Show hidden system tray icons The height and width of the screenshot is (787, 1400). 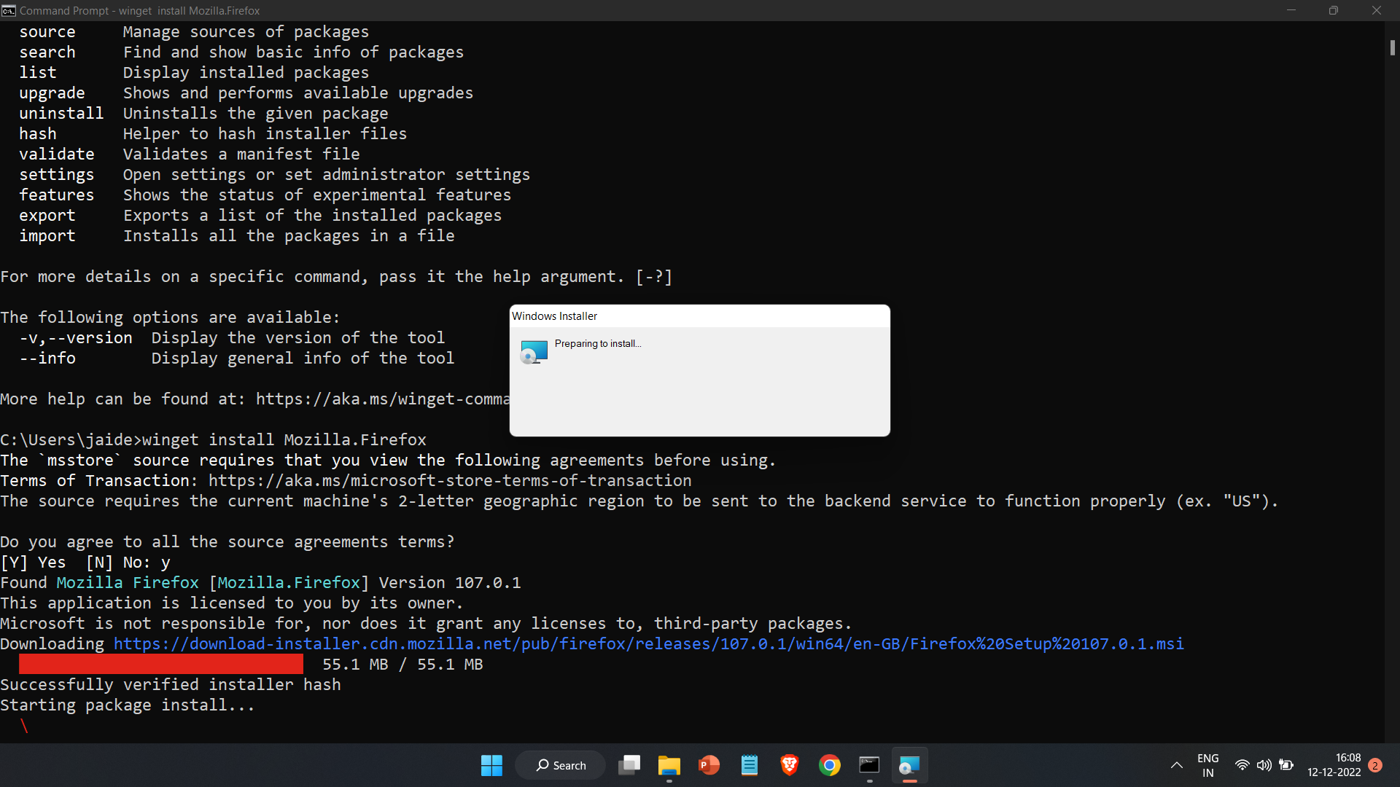coord(1177,765)
